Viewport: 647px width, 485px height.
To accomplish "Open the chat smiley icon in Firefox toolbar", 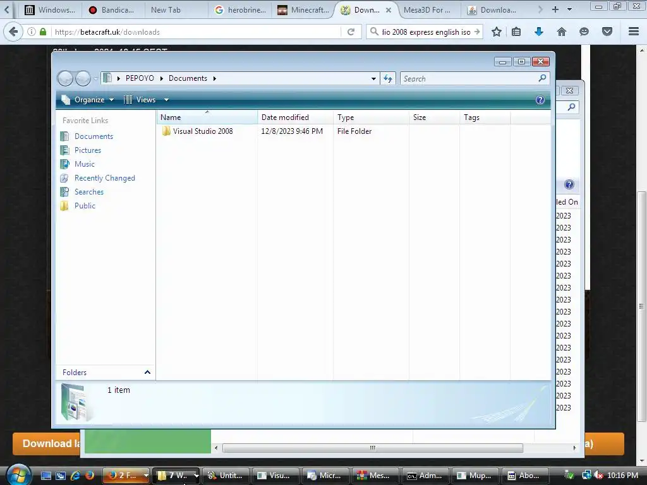I will click(x=584, y=32).
